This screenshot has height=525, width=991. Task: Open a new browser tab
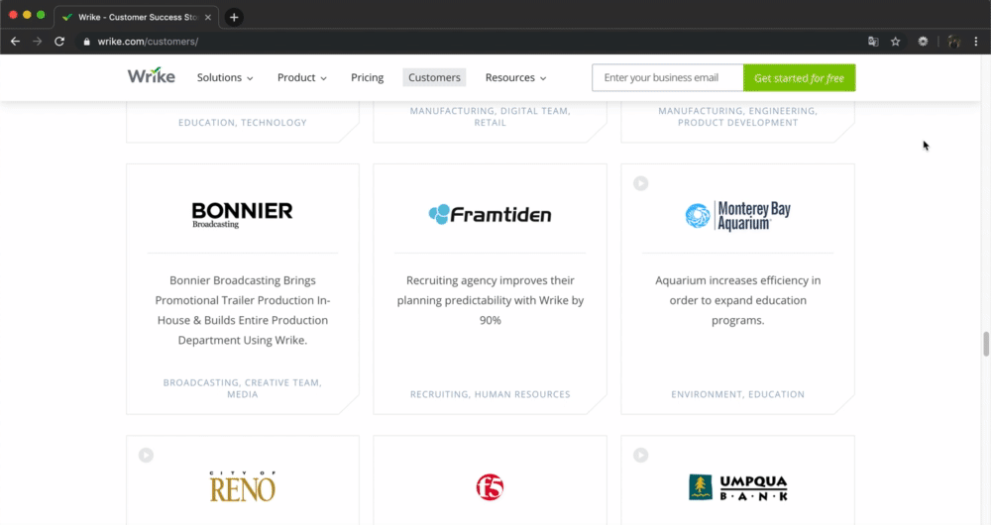234,17
